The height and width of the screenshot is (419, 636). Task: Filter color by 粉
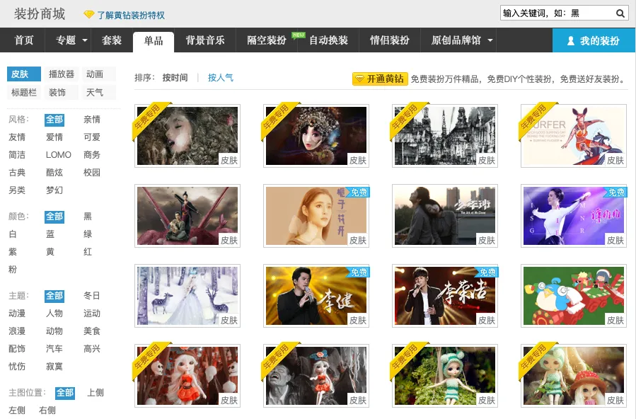[13, 270]
